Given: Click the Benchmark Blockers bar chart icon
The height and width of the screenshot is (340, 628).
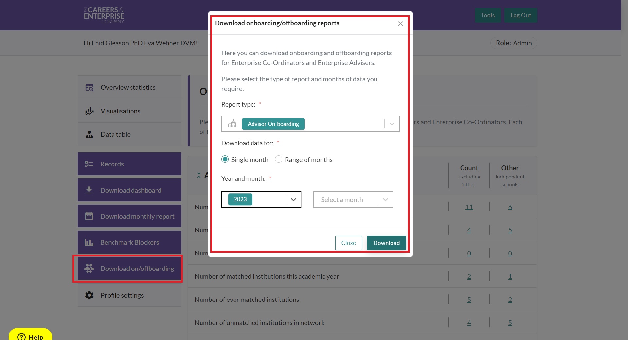Looking at the screenshot, I should (89, 242).
